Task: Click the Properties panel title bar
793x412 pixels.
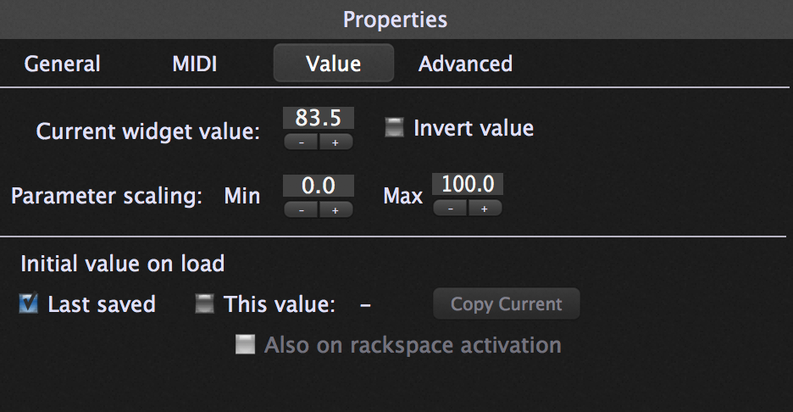Action: pyautogui.click(x=395, y=19)
